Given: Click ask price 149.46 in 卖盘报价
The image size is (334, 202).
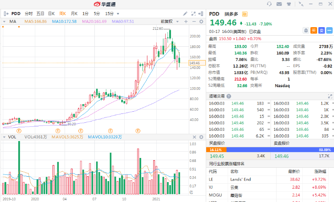Looking at the screenshot, I should pyautogui.click(x=281, y=156).
